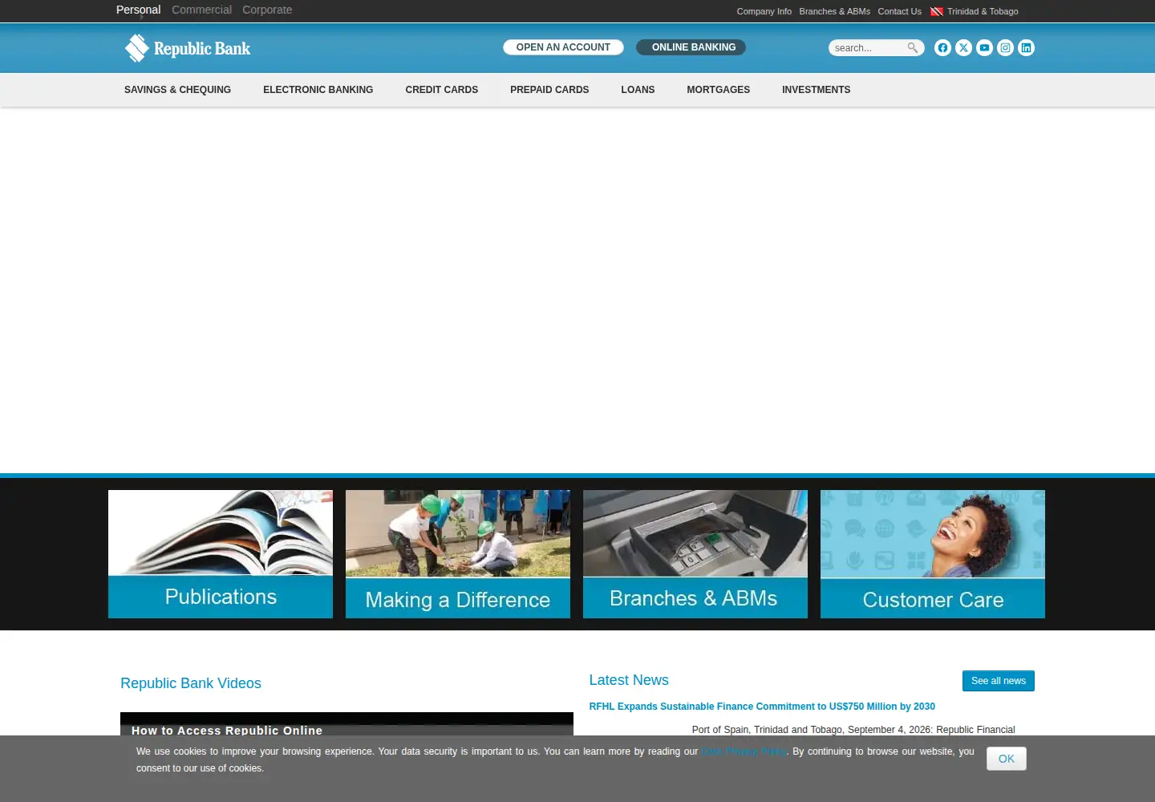This screenshot has width=1155, height=802.
Task: Click the See all news button
Action: (x=999, y=681)
